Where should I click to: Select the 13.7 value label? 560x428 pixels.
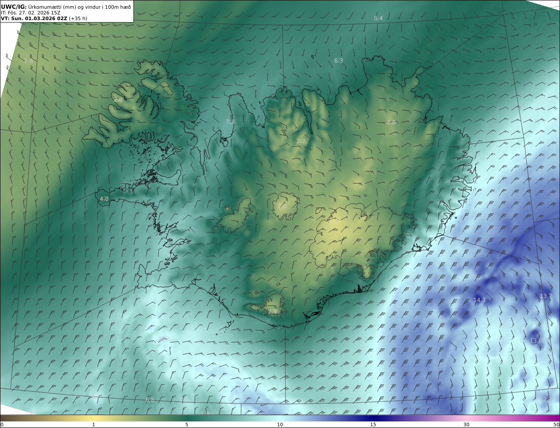pos(546,297)
